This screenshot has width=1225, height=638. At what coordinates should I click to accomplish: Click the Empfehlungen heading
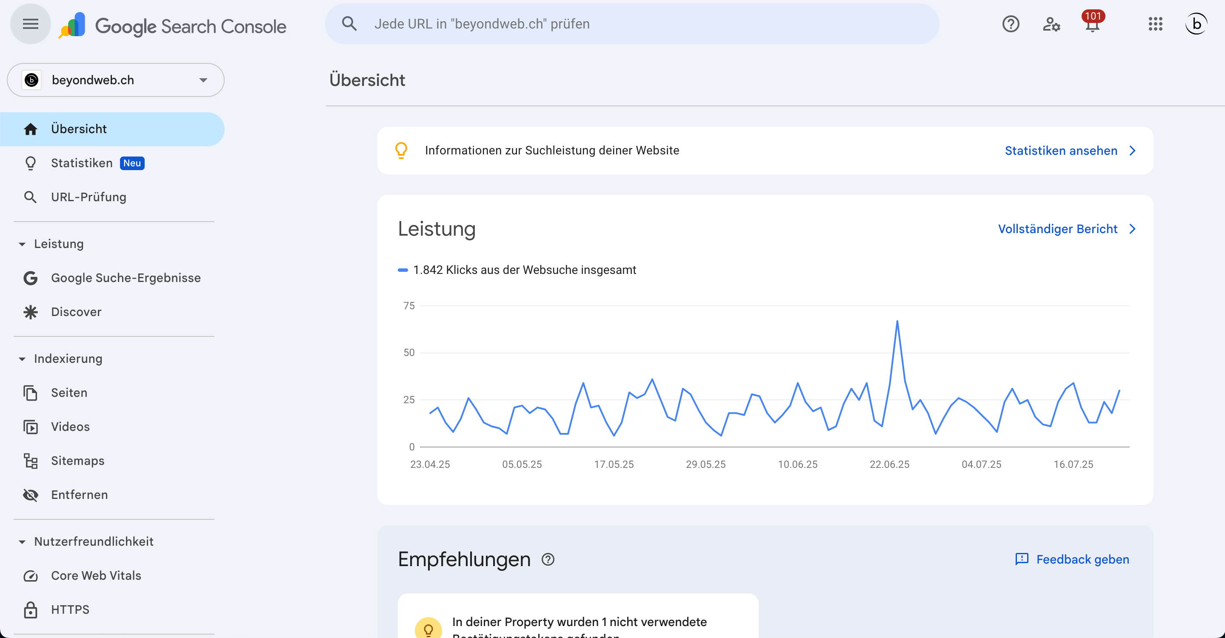[x=464, y=560]
